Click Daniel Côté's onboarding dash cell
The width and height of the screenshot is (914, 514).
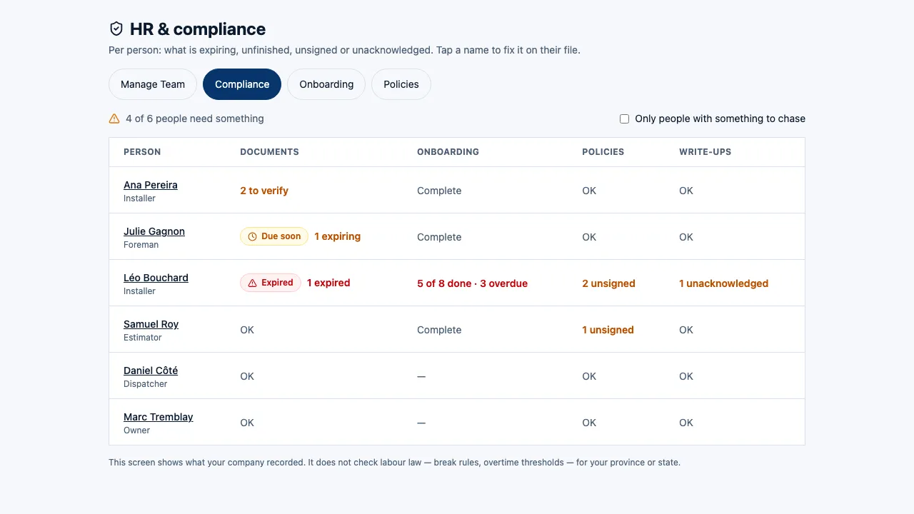click(x=421, y=376)
